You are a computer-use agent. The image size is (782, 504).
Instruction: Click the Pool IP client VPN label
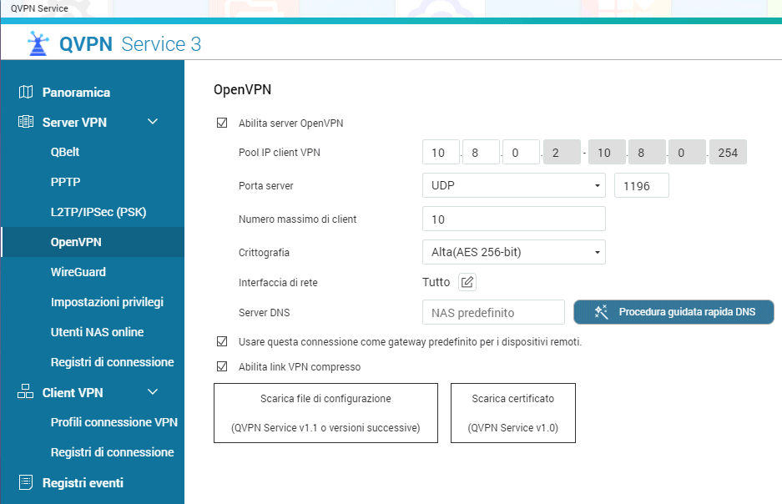tap(280, 153)
